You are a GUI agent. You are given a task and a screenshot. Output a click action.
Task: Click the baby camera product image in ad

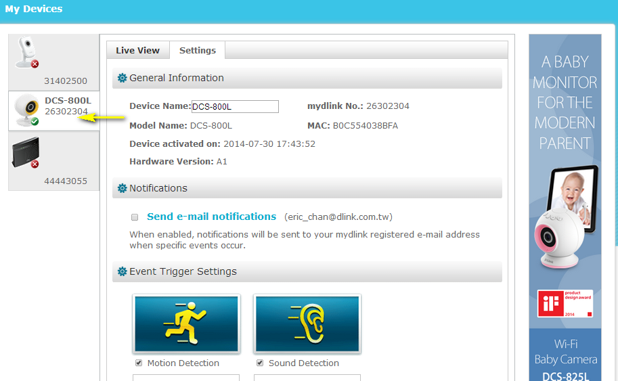point(566,217)
